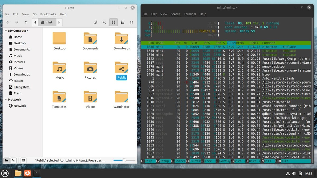This screenshot has width=317, height=178.
Task: Toggle location entry in Nemo toolbar
Action: [x=95, y=22]
